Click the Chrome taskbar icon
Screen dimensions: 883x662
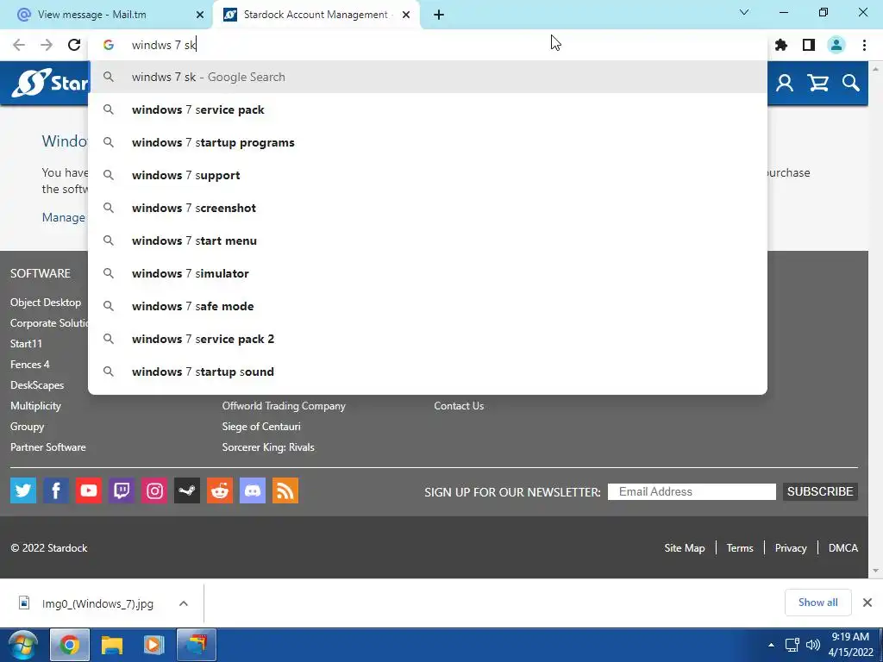coord(69,645)
